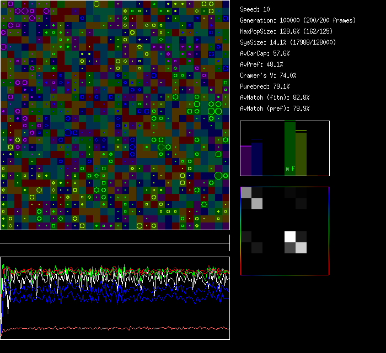Click the largest green circle organism in the grid
This screenshot has height=353, width=386.
[218, 176]
